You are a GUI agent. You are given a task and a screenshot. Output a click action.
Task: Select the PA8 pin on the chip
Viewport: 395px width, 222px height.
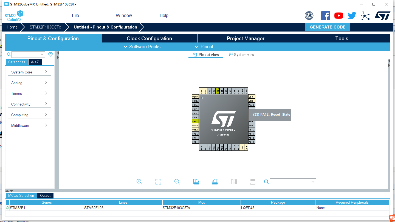[x=252, y=126]
